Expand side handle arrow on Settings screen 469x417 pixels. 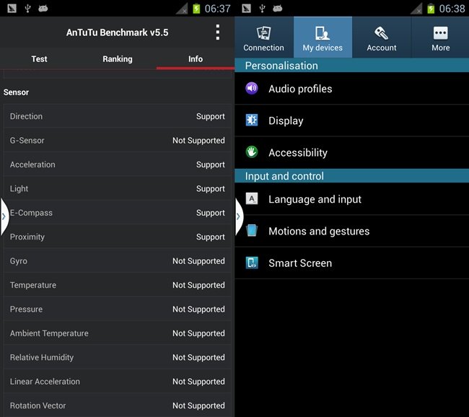[x=238, y=216]
